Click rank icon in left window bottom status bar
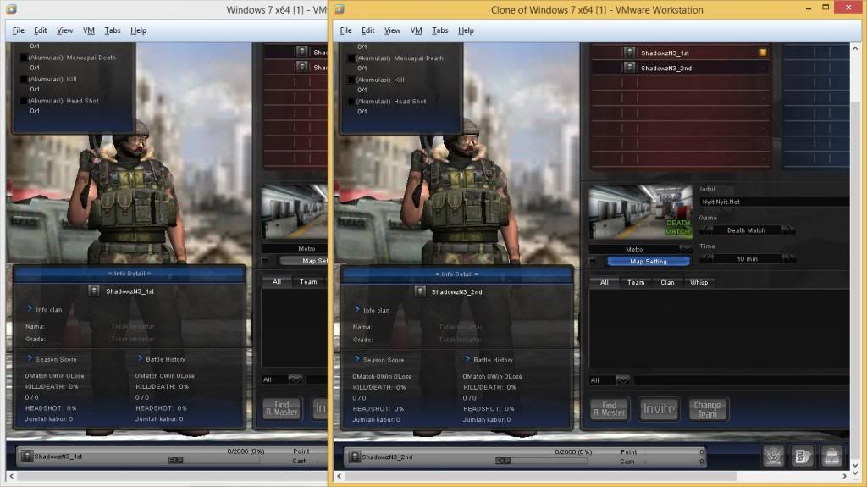867x487 pixels. (x=26, y=457)
